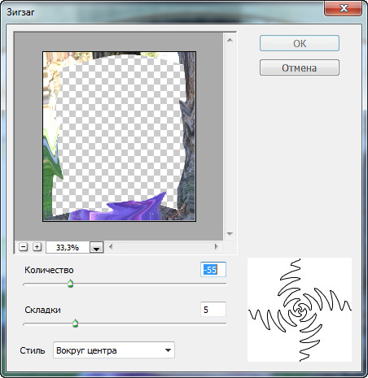Click the preview scroll-left arrow
Screen dimensions: 368x378
click(x=111, y=247)
